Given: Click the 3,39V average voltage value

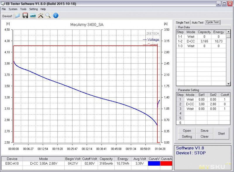Looking at the screenshot, I should coord(140,164).
